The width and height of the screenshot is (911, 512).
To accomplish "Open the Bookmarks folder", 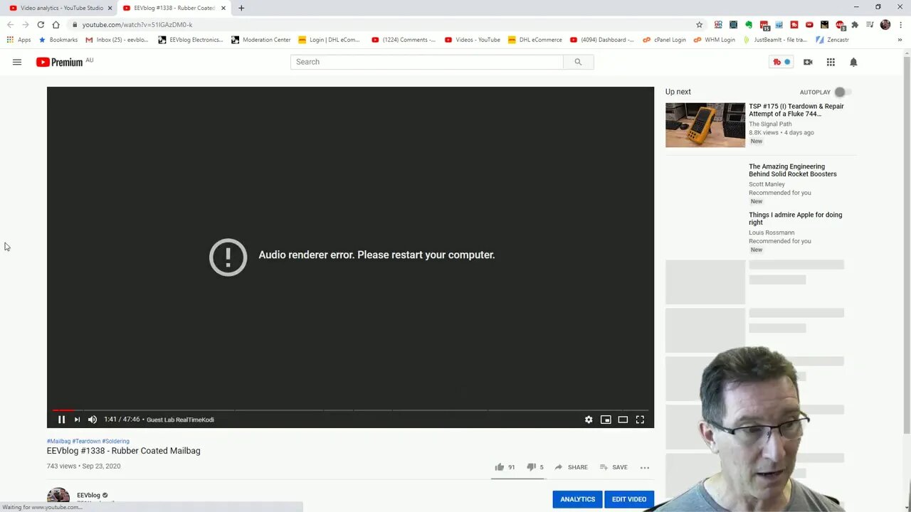I will click(x=58, y=40).
